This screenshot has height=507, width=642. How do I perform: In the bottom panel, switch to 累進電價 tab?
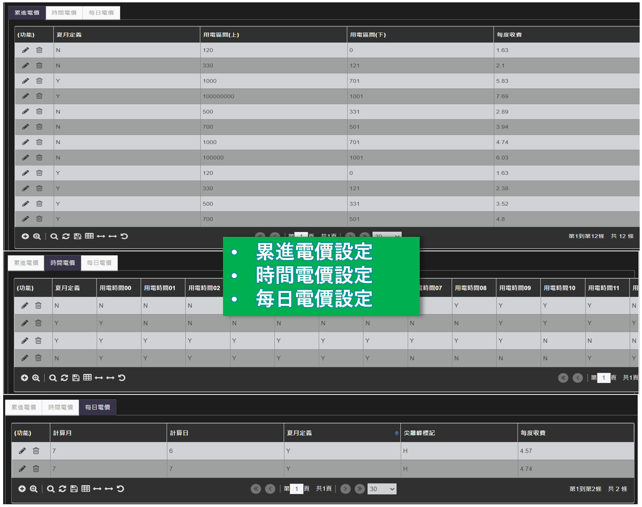[24, 407]
